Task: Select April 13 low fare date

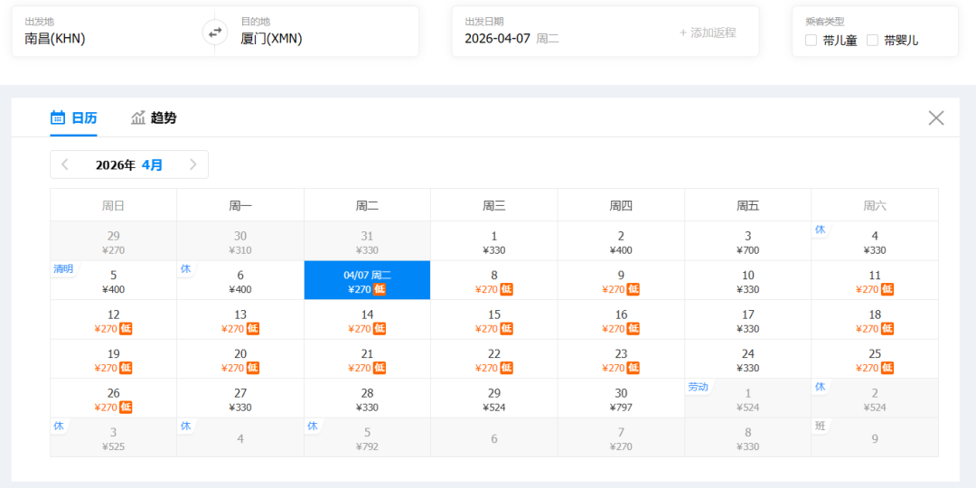Action: [240, 319]
